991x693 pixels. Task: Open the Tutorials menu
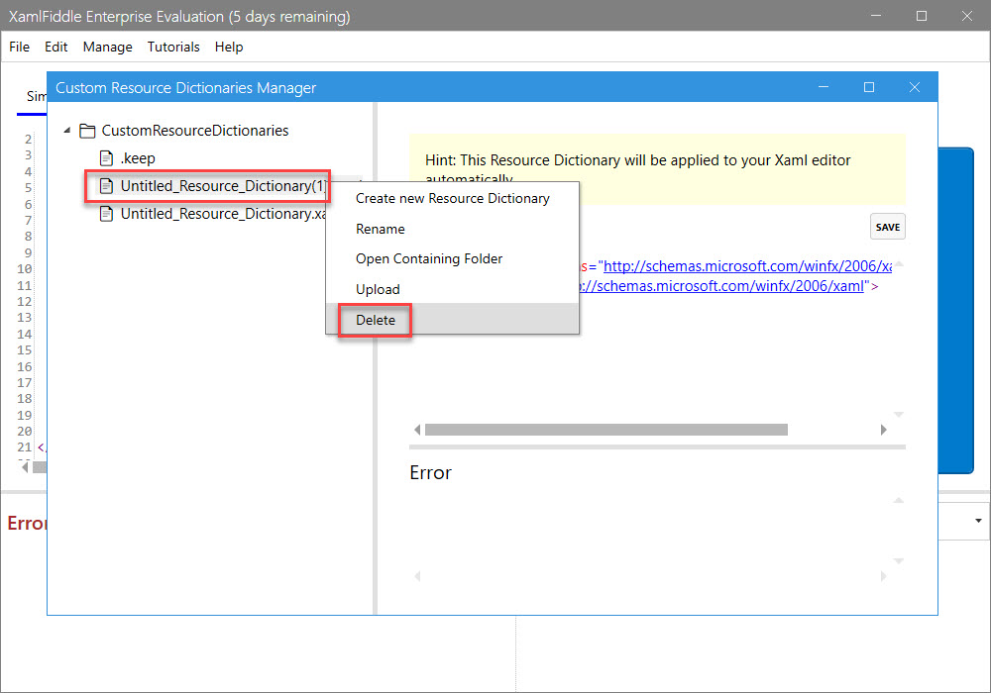[x=173, y=47]
